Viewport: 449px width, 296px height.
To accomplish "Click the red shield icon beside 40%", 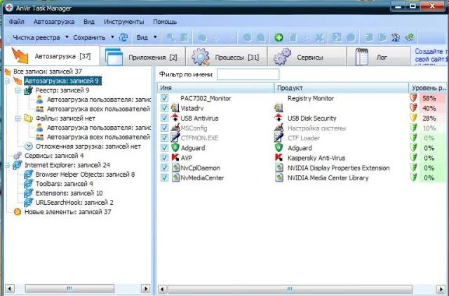I will [x=413, y=108].
